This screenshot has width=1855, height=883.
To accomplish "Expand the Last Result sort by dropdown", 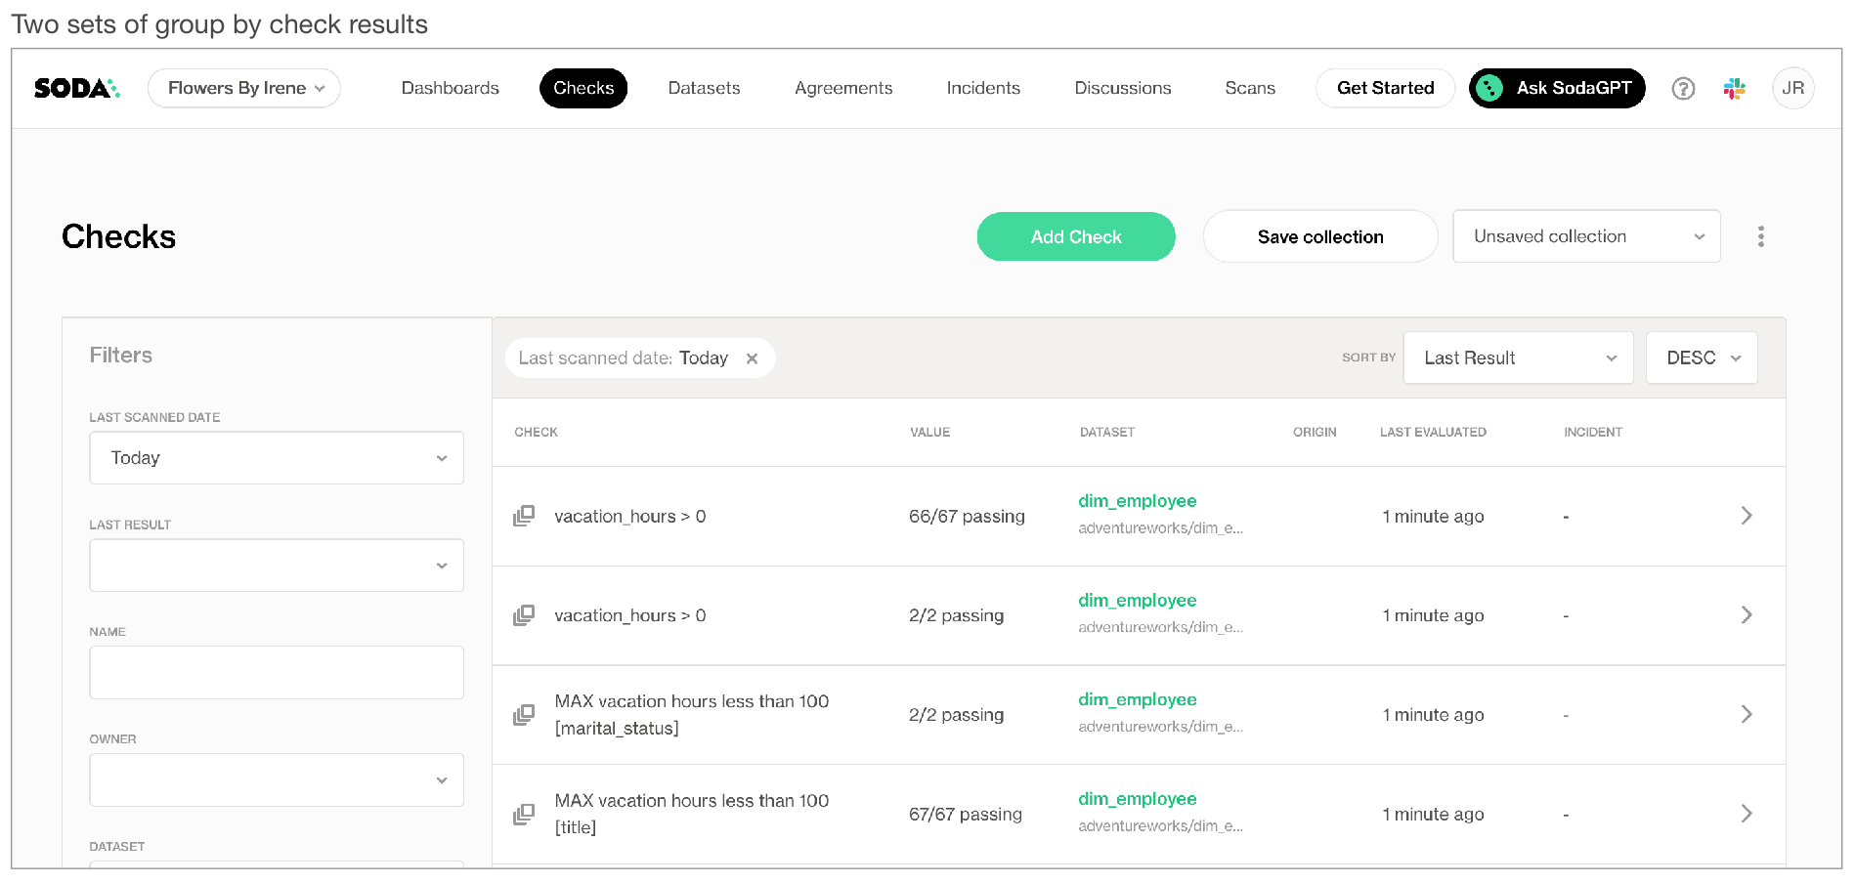I will [1517, 357].
